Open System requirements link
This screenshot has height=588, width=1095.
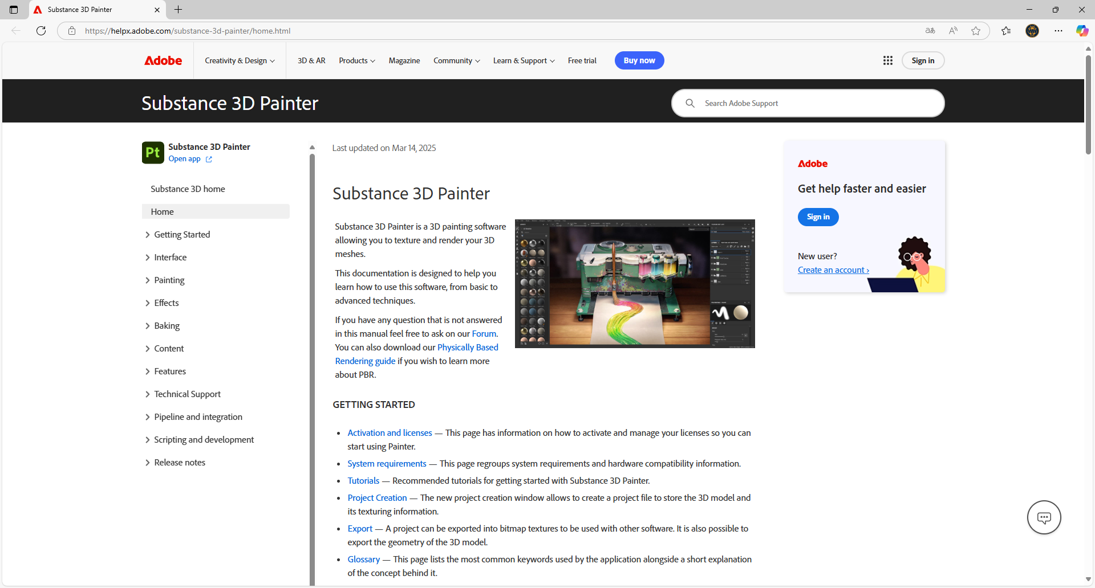click(x=387, y=464)
